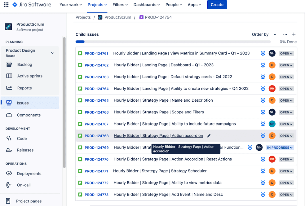
Task: Open Active sprints in the sidebar
Action: coord(30,76)
